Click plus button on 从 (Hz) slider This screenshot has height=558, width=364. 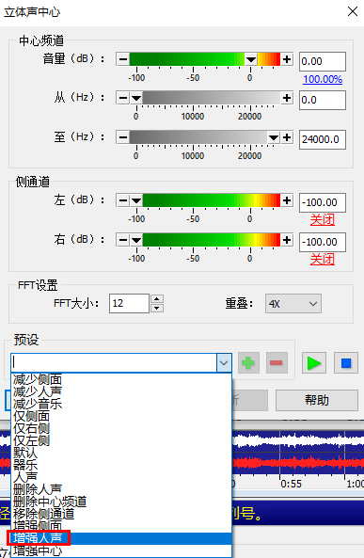pos(287,98)
